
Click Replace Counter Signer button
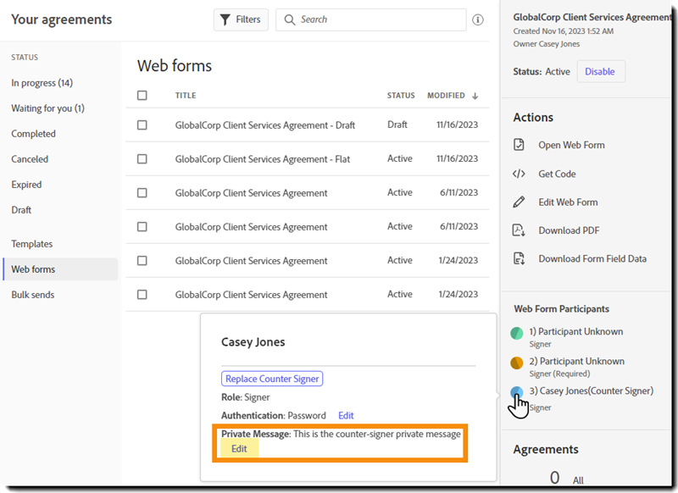point(272,379)
